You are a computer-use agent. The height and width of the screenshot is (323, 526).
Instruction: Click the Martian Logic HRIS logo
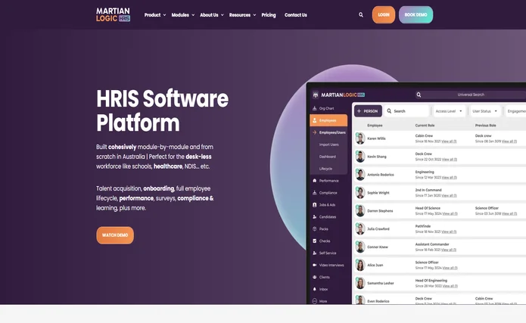113,15
